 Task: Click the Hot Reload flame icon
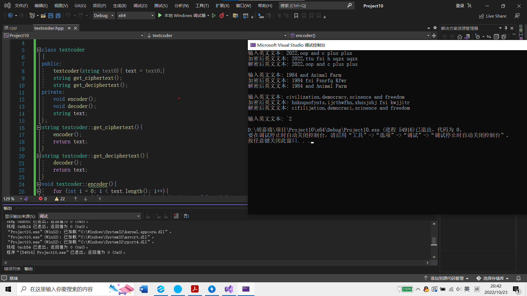pyautogui.click(x=222, y=16)
